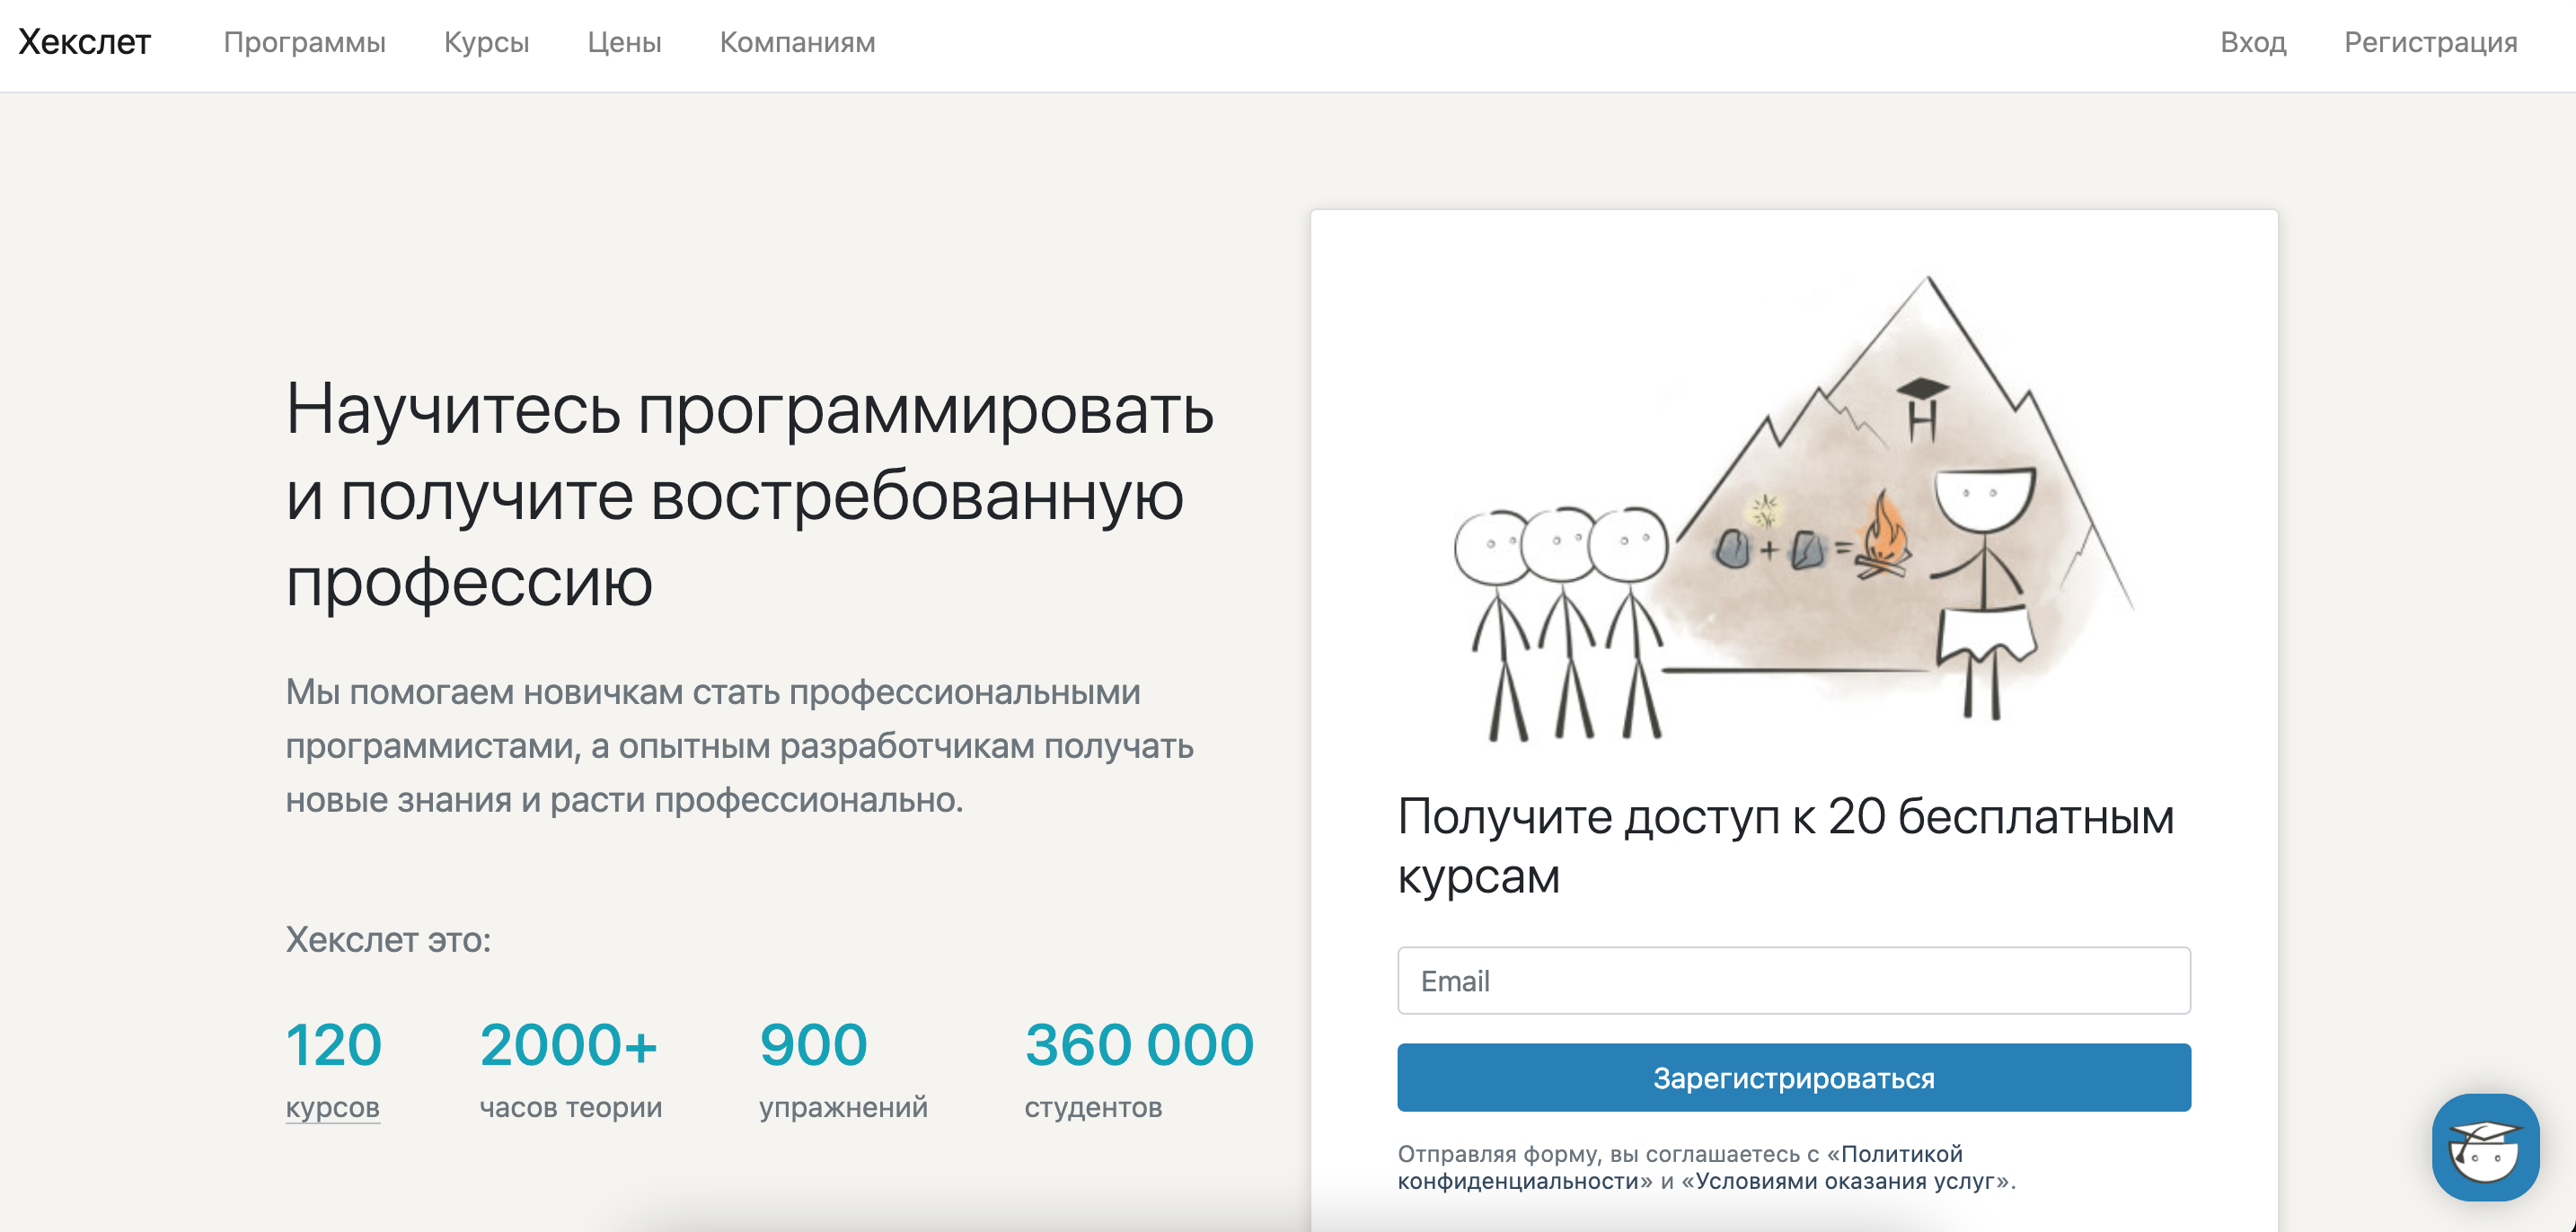Select Компаниям in top navigation
This screenshot has height=1232, width=2576.
point(797,42)
